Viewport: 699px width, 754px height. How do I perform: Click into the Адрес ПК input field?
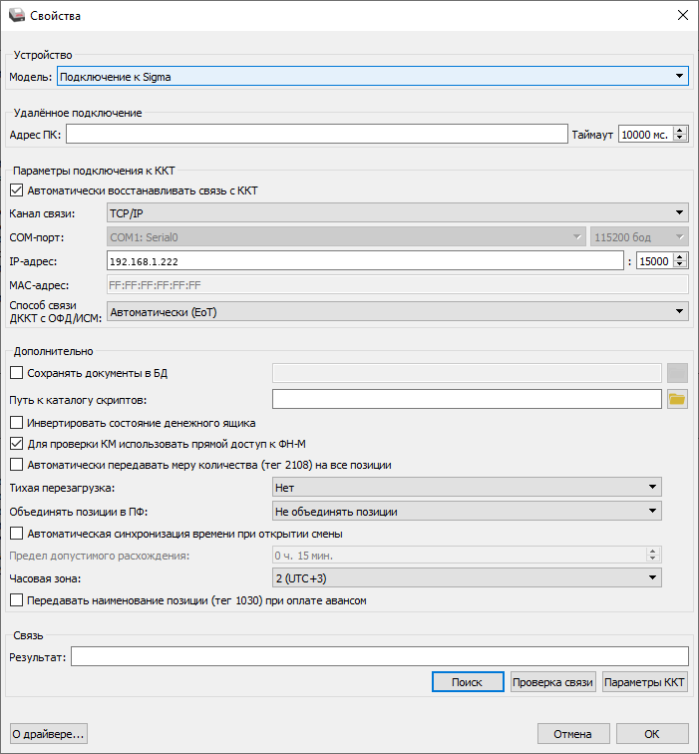click(x=317, y=135)
